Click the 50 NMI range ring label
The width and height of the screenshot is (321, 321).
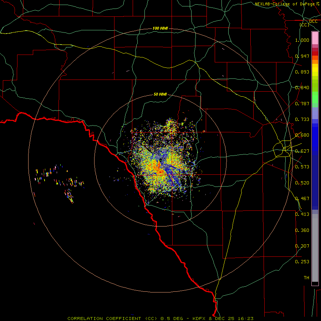click(160, 95)
